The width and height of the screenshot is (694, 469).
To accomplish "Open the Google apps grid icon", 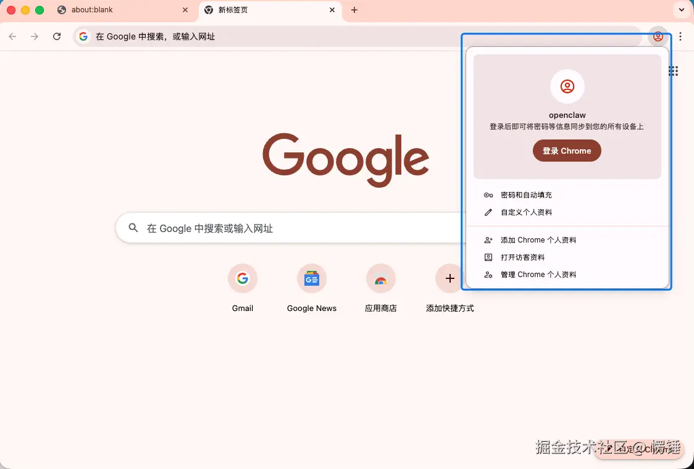I will (673, 71).
